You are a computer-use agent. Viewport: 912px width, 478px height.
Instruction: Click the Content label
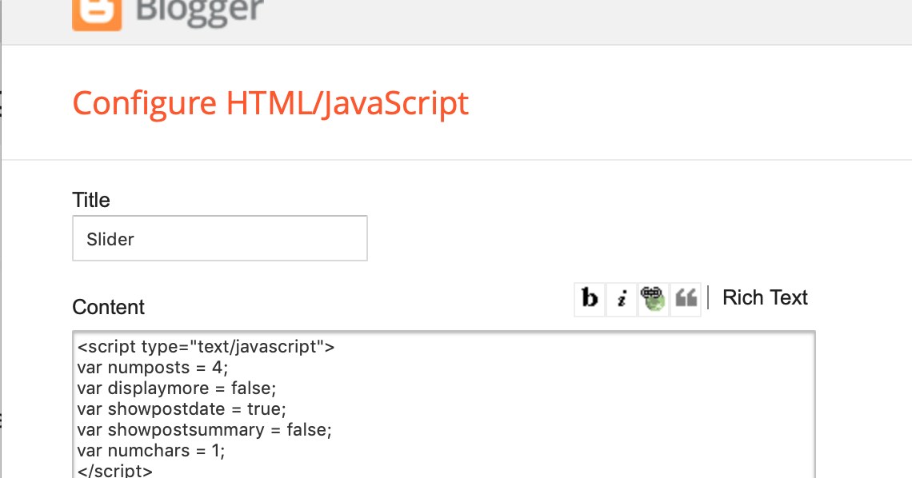tap(108, 307)
